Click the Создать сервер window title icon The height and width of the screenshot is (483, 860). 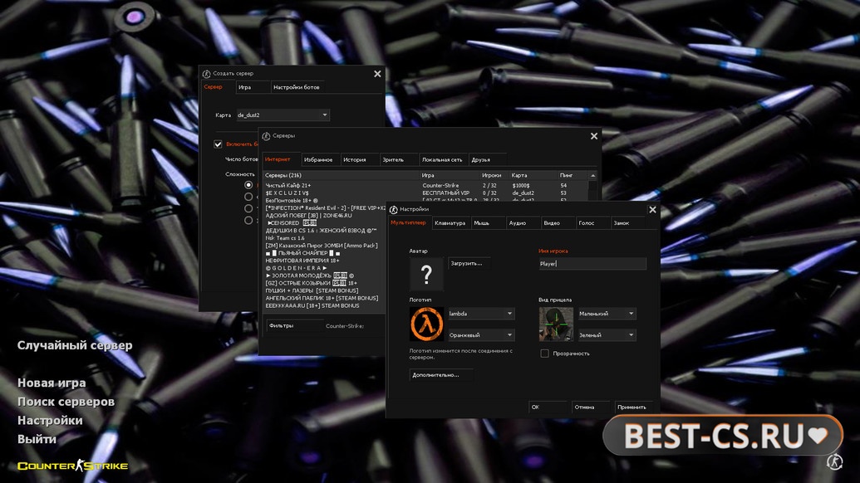[x=206, y=73]
